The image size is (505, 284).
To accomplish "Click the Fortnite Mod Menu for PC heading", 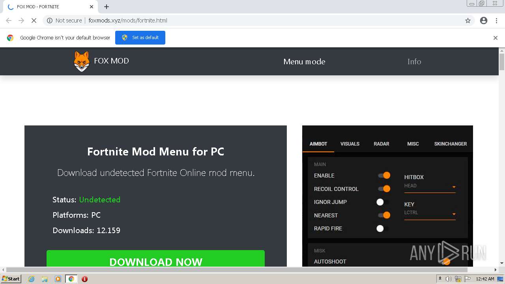I will [155, 152].
